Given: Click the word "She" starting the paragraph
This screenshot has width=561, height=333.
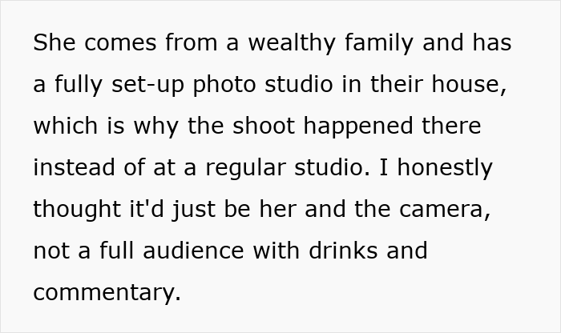Looking at the screenshot, I should click(x=52, y=43).
